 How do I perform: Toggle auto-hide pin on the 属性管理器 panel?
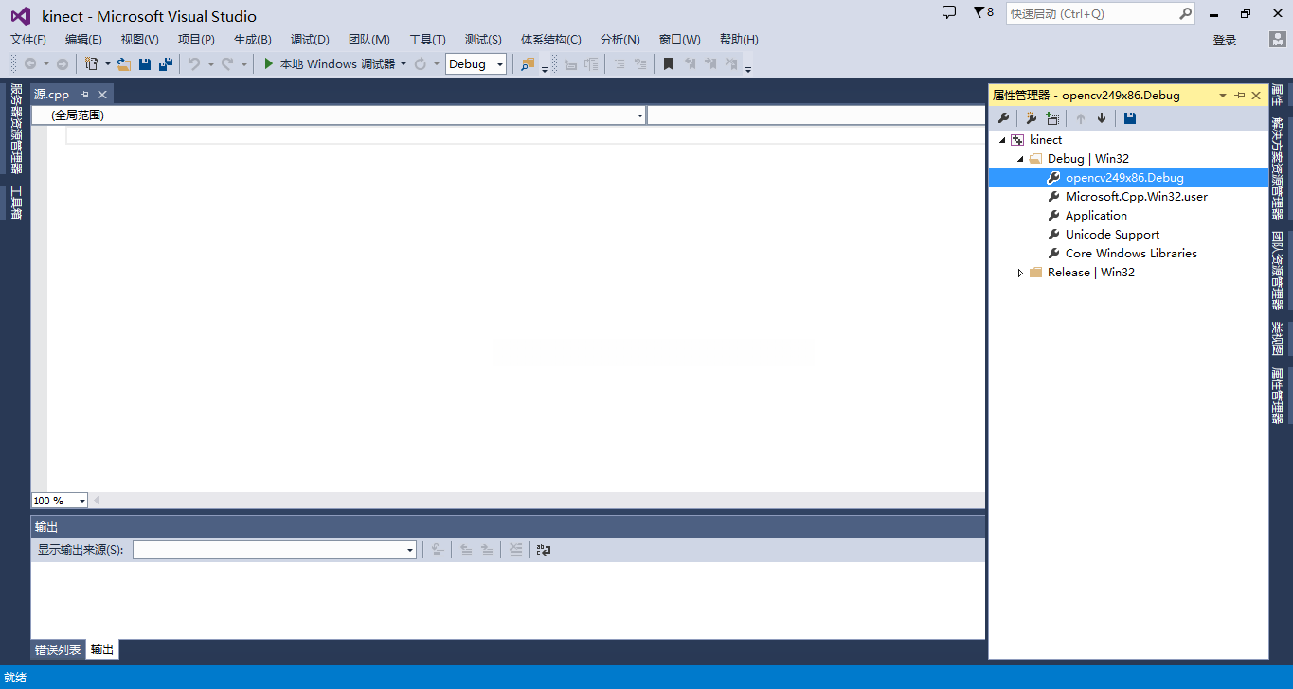[x=1240, y=96]
